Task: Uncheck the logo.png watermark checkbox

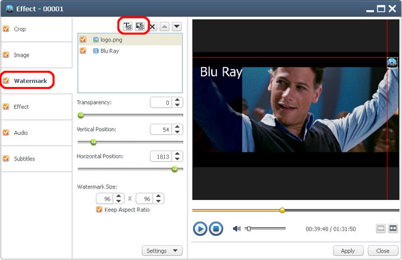Action: coord(83,39)
